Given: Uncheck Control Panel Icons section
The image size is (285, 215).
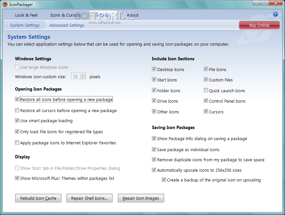Looking at the screenshot, I should [206, 101].
